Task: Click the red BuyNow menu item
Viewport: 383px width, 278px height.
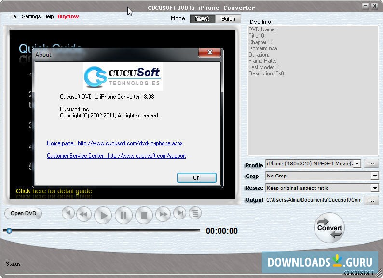Action: pyautogui.click(x=68, y=16)
